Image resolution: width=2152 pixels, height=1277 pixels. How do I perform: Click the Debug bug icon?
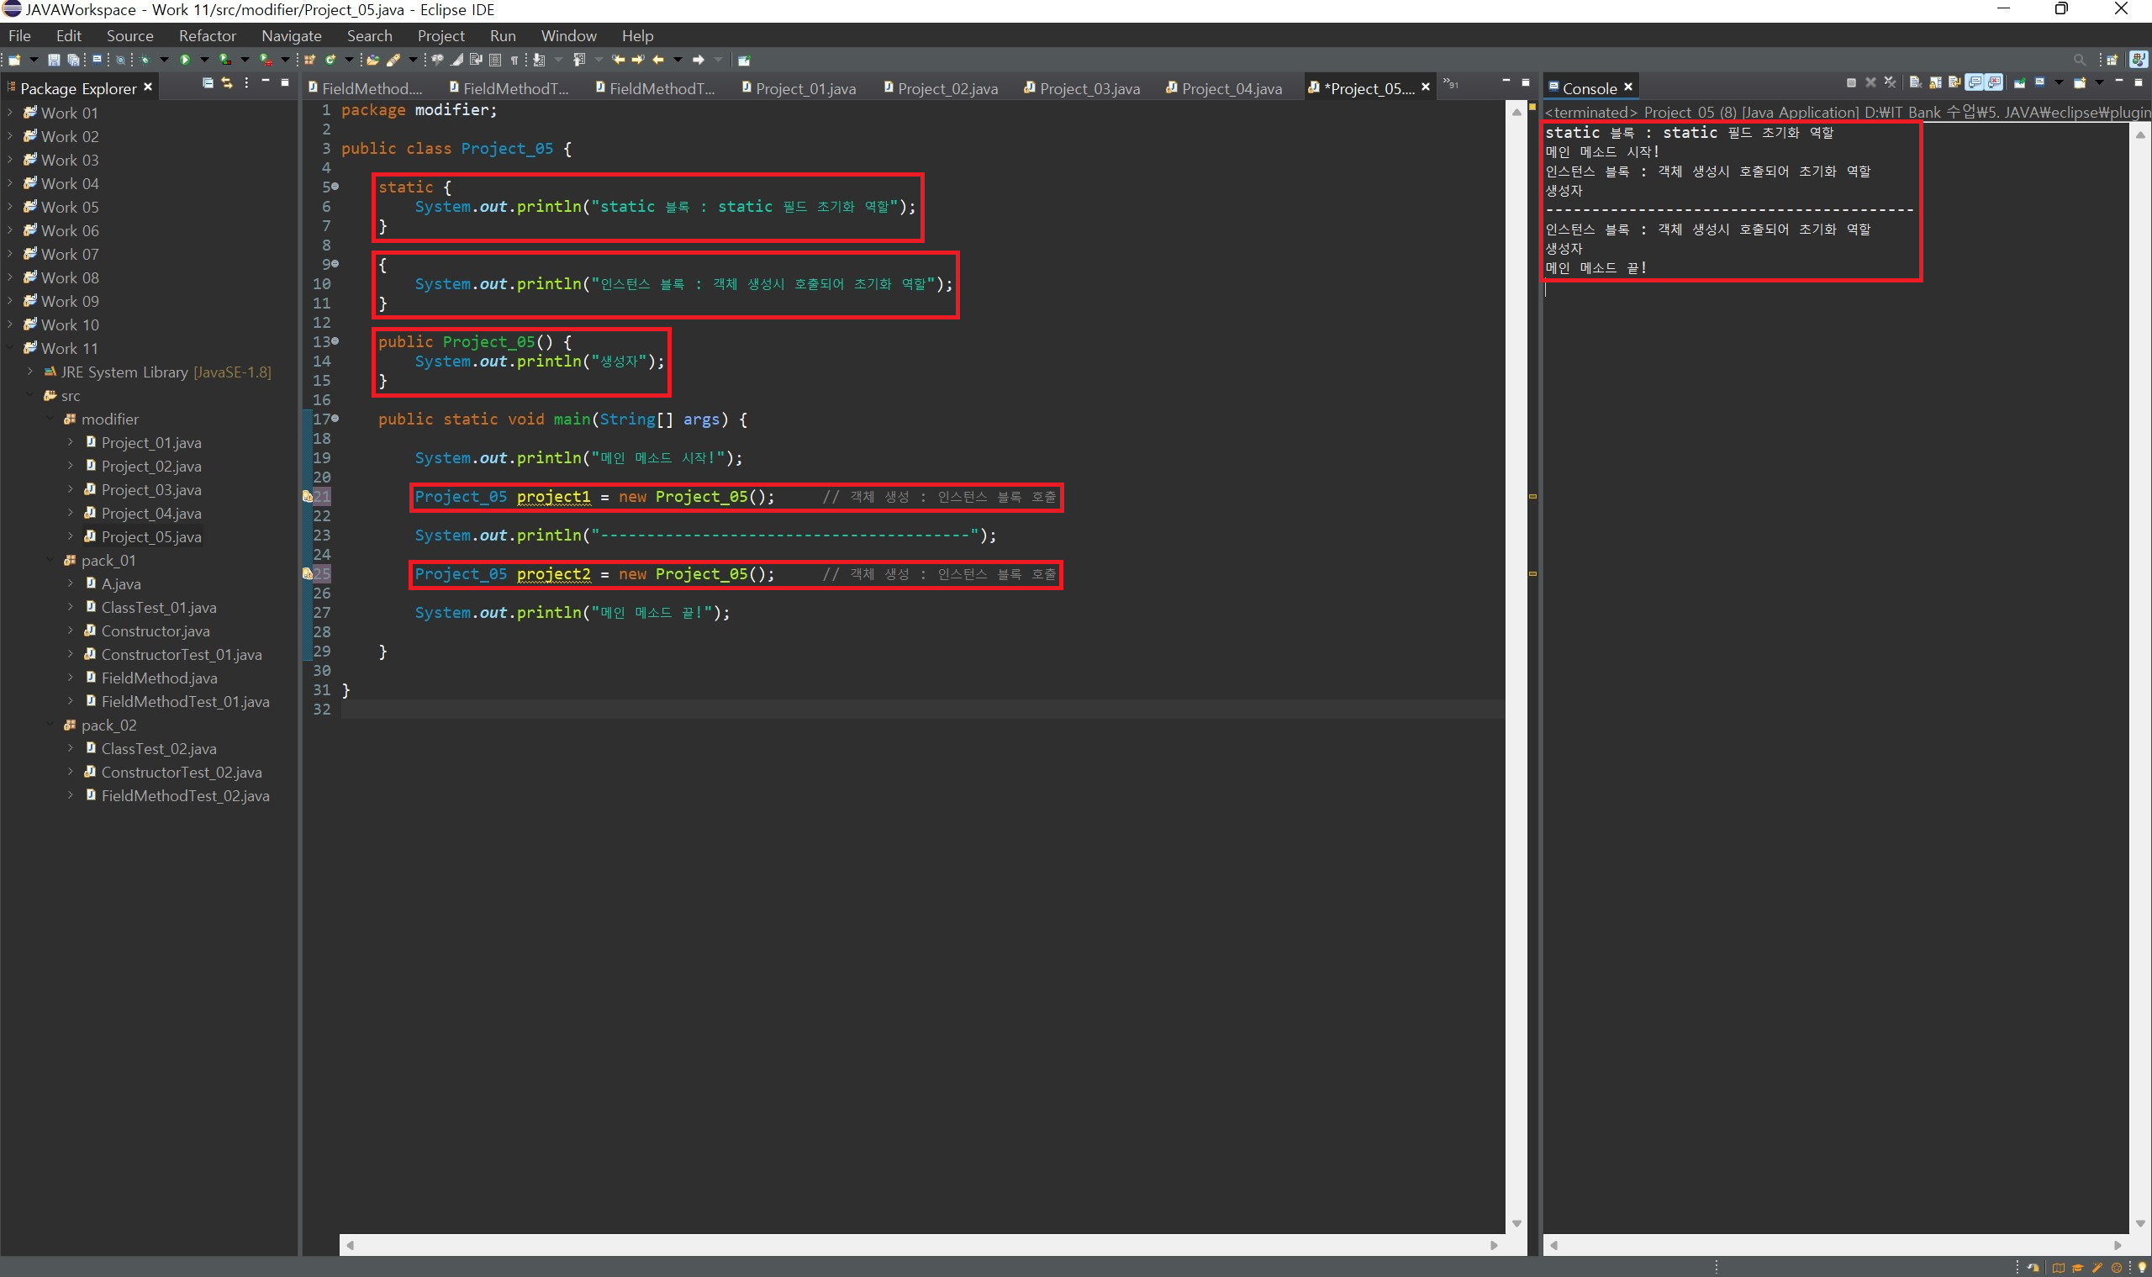[145, 61]
